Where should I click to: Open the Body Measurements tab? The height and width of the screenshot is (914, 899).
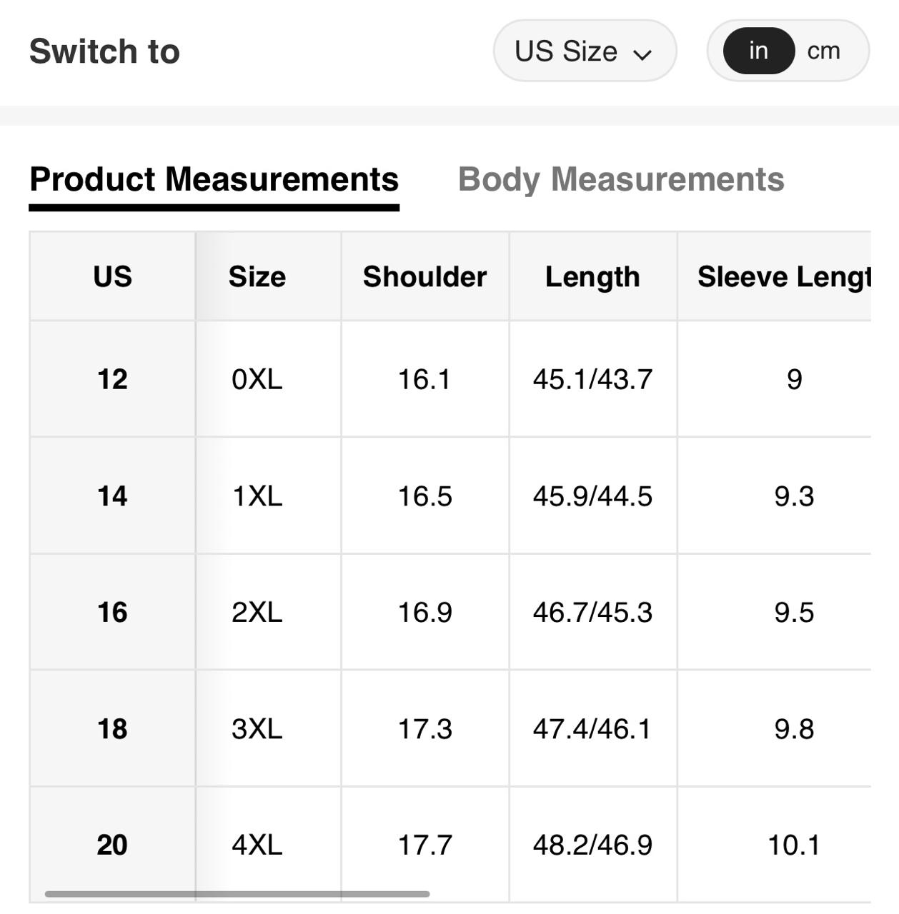tap(620, 179)
